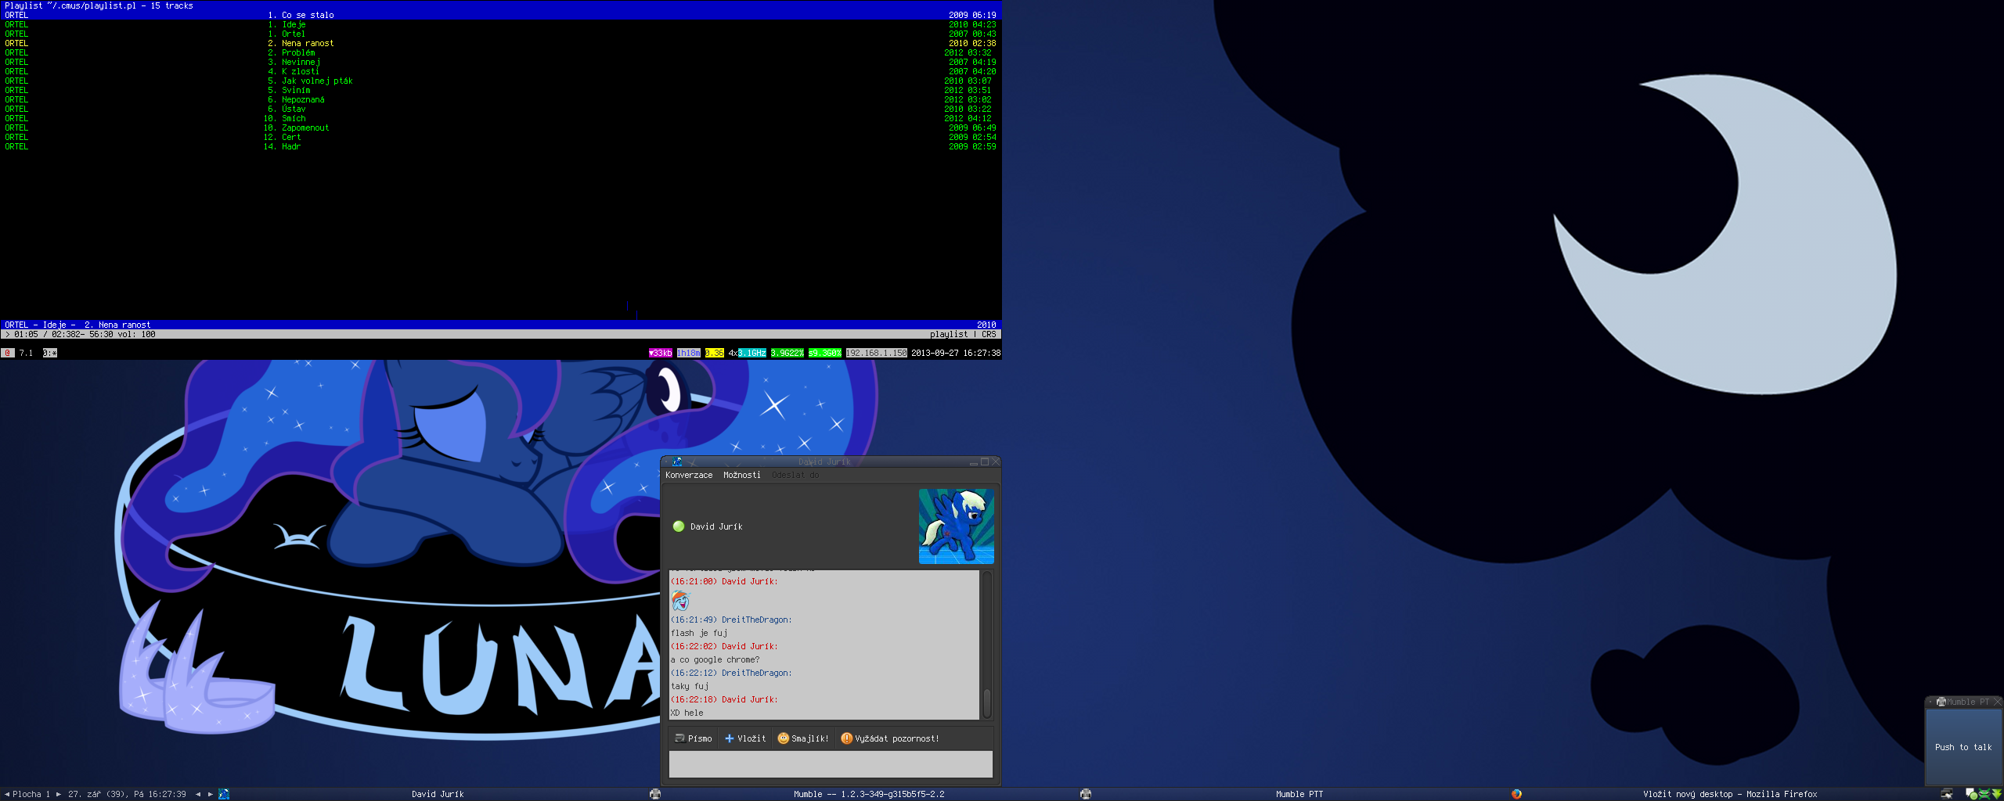The height and width of the screenshot is (801, 2004).
Task: Click the chat message input field
Action: 831,764
